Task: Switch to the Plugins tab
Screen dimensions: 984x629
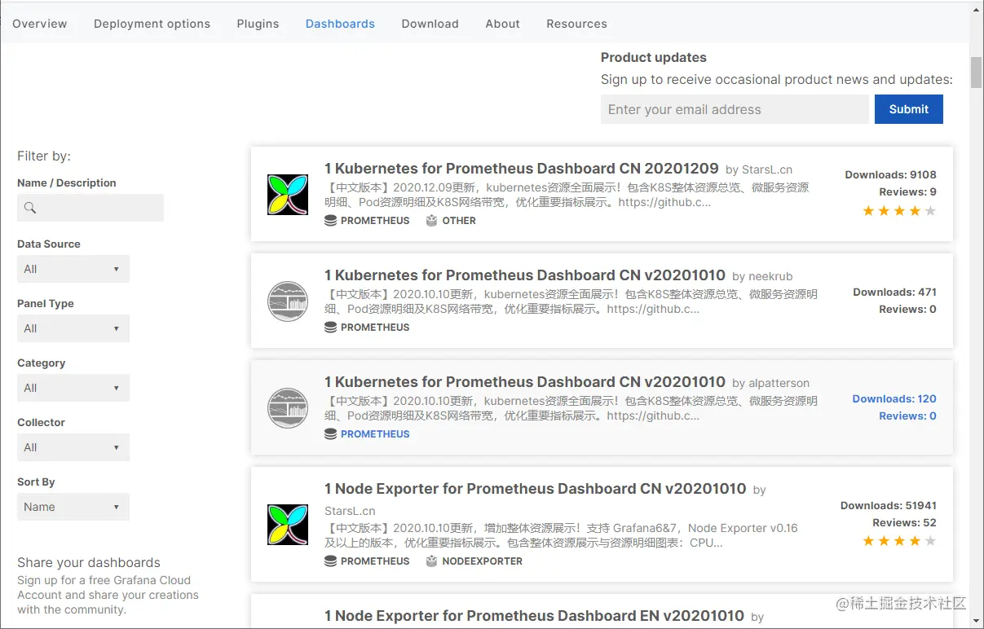Action: 258,24
